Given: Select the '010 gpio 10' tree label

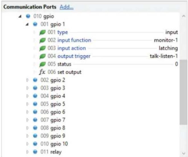Looking at the screenshot, I should click(x=54, y=144).
